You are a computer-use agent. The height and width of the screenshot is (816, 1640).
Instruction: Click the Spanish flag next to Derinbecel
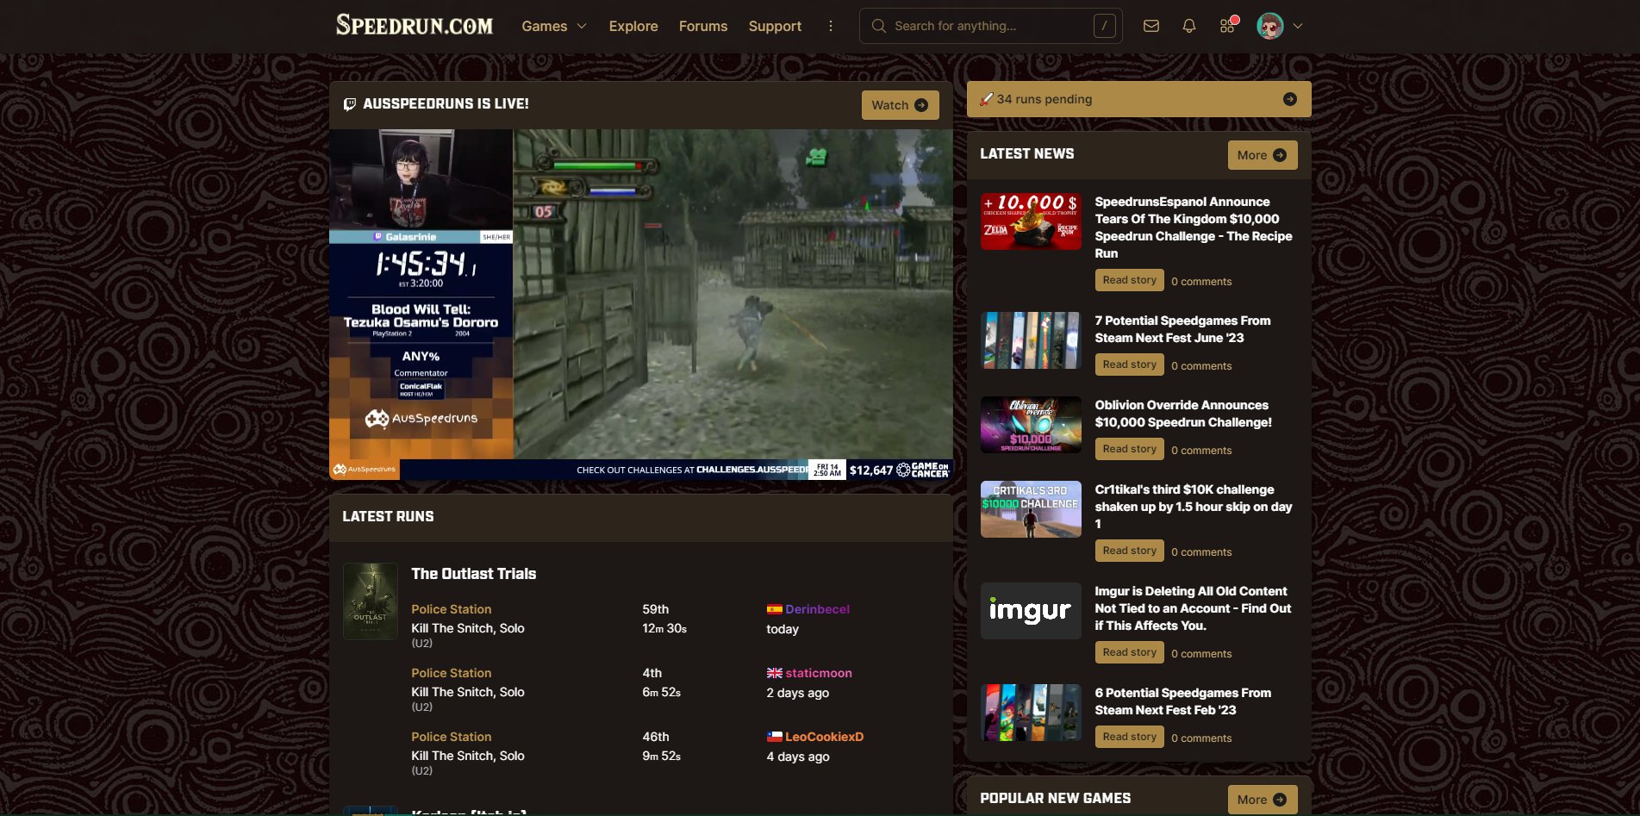773,608
